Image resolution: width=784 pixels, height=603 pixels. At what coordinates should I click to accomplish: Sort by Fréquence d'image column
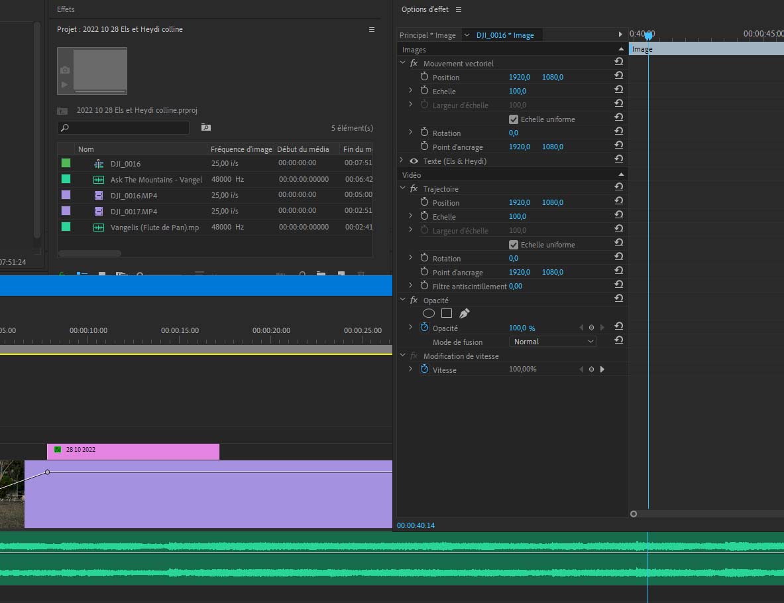click(241, 149)
